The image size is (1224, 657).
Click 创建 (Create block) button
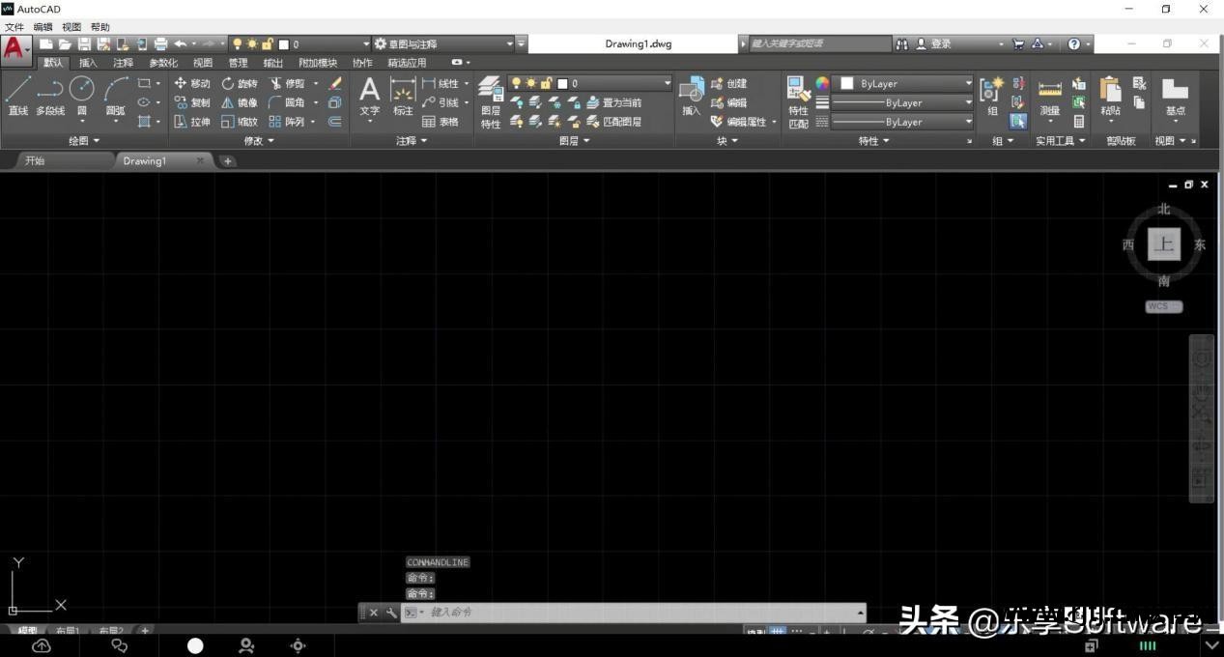coord(729,83)
